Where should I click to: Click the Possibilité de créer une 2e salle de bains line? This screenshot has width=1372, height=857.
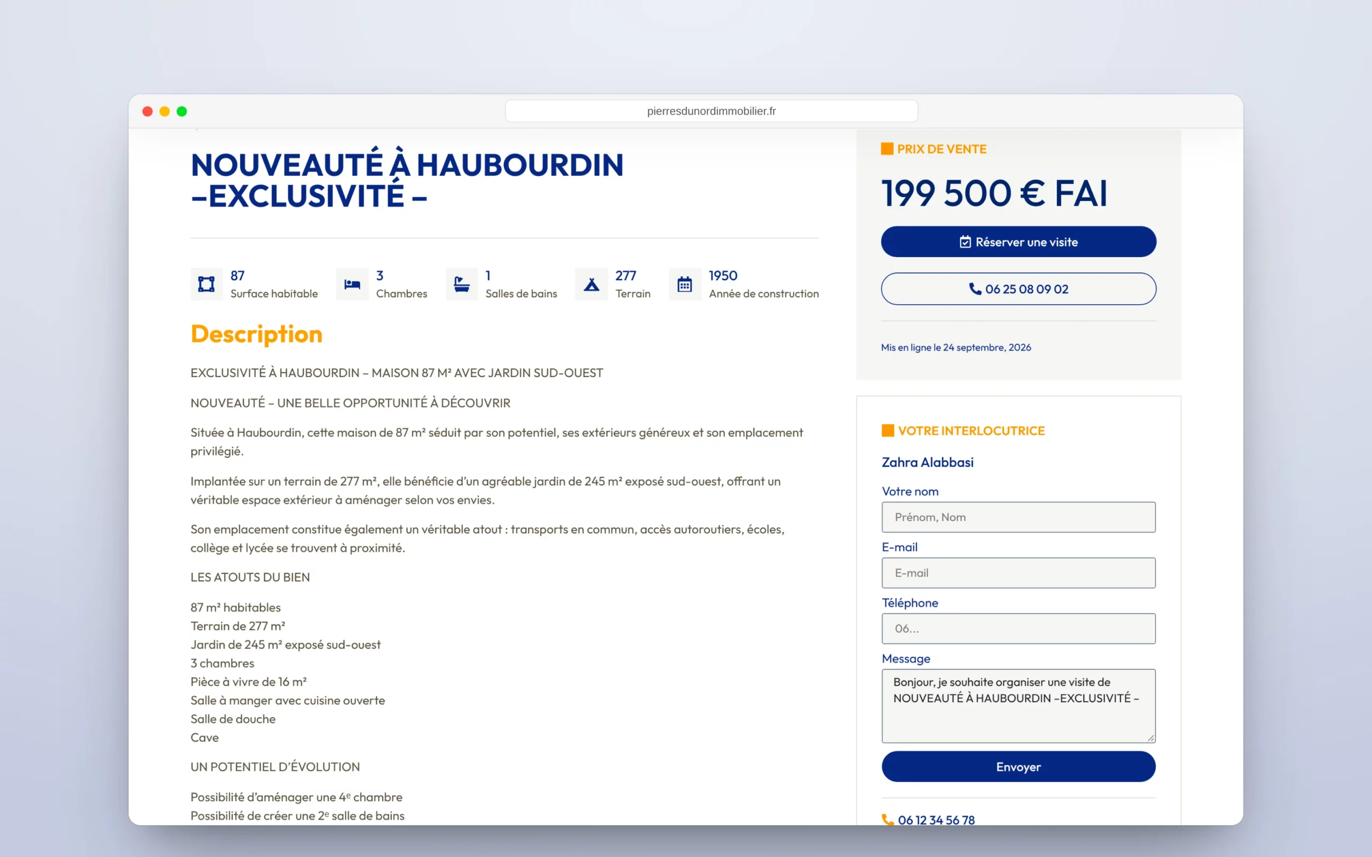pyautogui.click(x=297, y=816)
